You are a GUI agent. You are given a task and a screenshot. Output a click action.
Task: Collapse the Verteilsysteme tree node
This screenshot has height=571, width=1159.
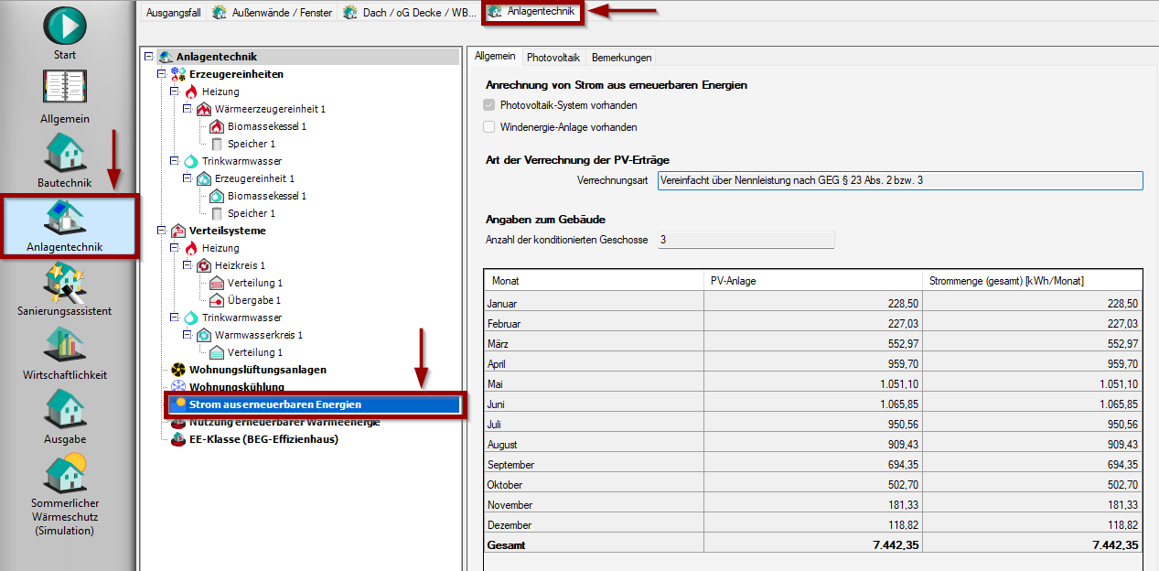pyautogui.click(x=162, y=231)
